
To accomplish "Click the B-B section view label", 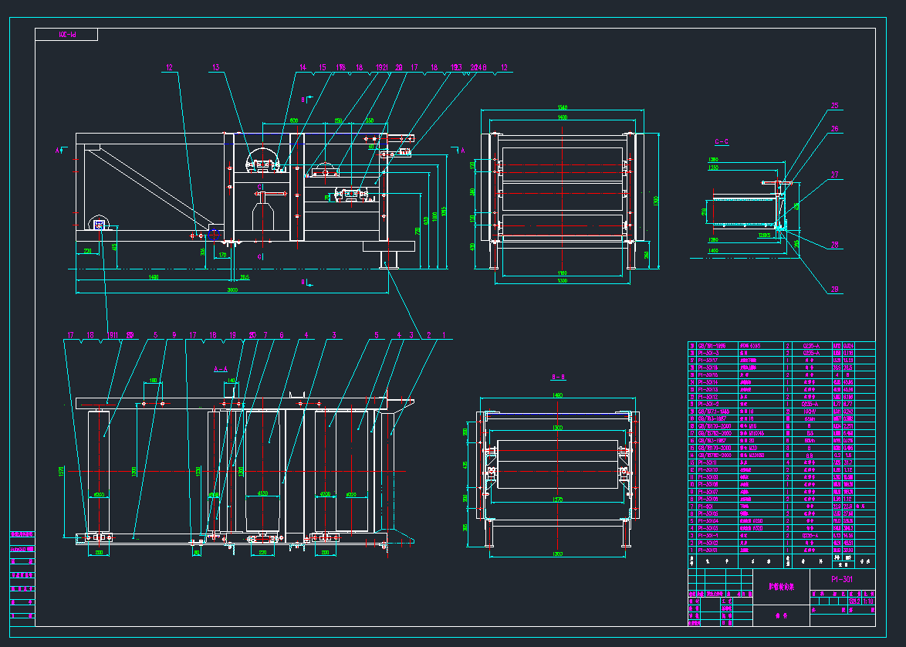I will click(558, 377).
